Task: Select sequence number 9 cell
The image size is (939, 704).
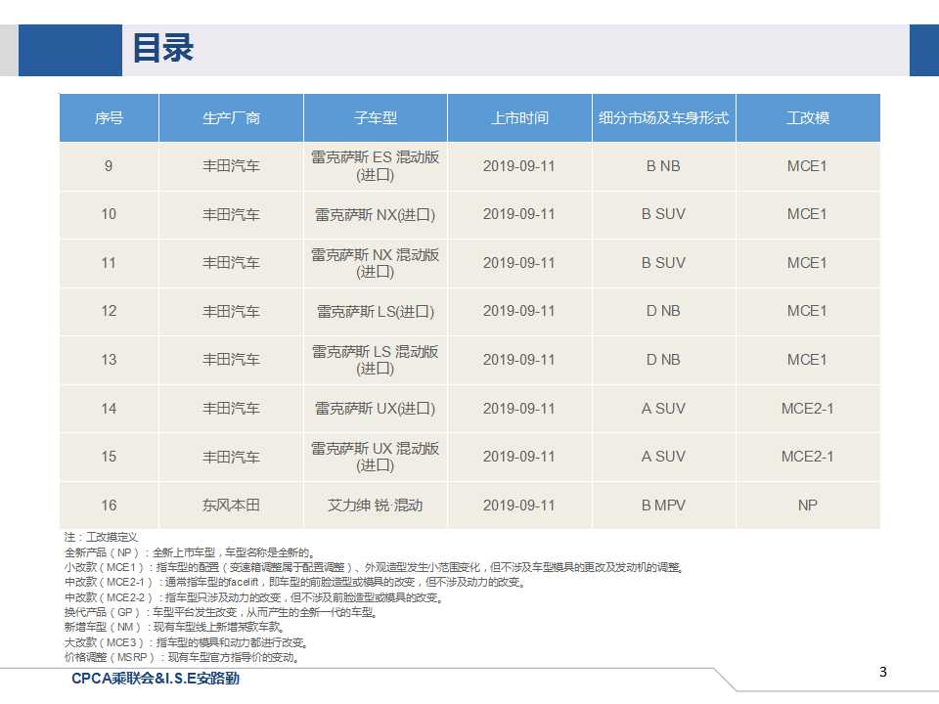Action: point(109,166)
